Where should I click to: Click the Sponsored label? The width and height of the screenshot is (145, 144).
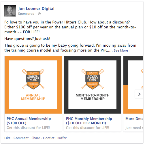(26, 14)
